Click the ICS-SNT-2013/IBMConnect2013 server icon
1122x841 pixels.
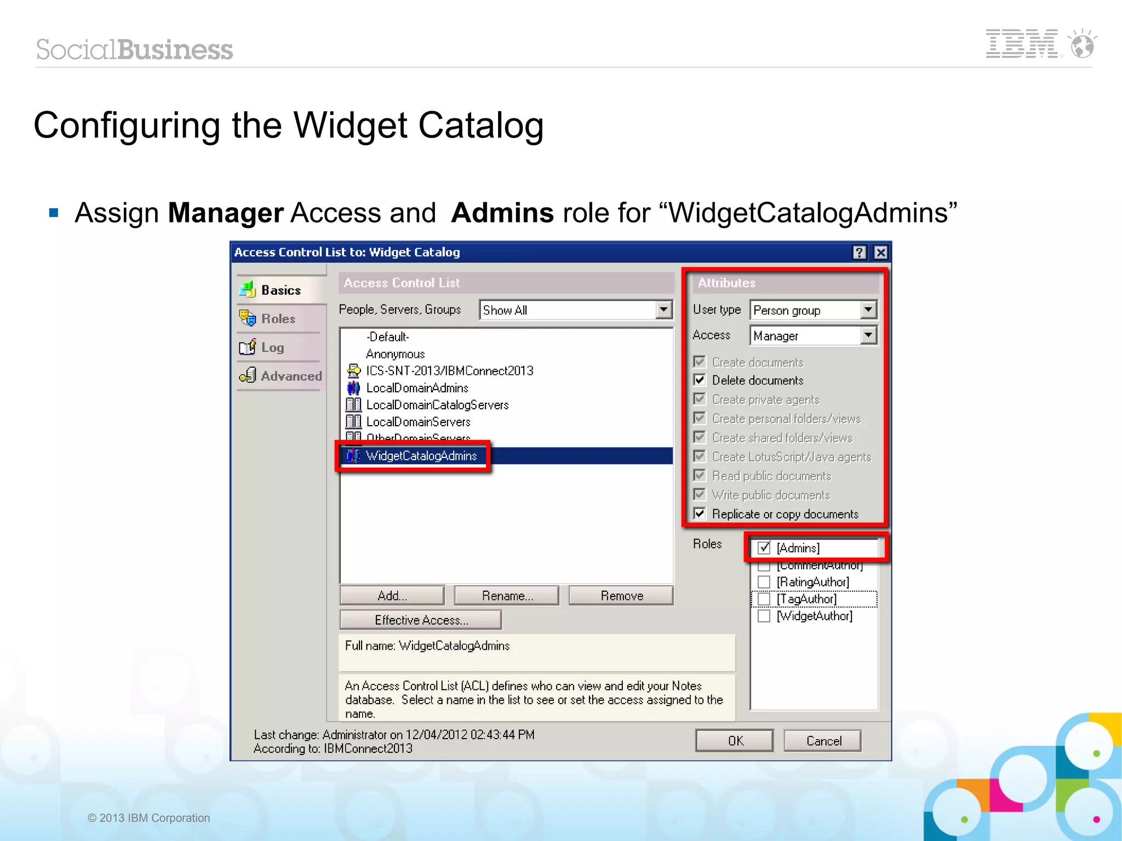coord(354,371)
